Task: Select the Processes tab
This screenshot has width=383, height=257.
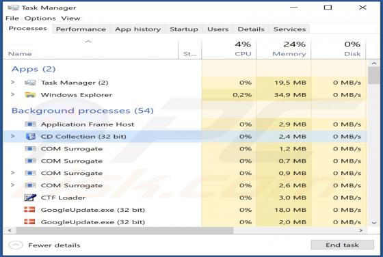Action: pos(28,28)
